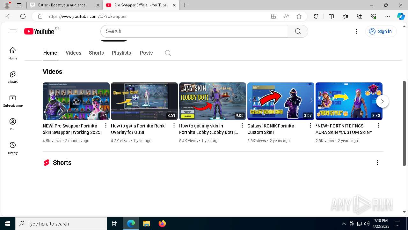Image resolution: width=408 pixels, height=230 pixels.
Task: Click the magnifier search button
Action: coord(298,31)
